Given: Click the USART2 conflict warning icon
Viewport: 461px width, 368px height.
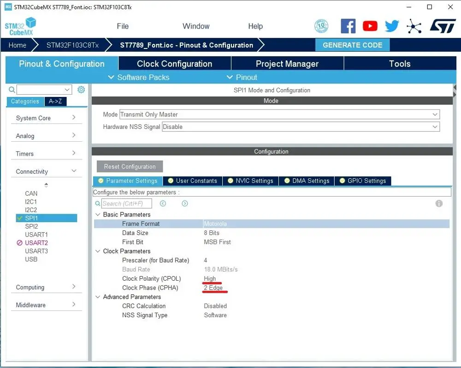Looking at the screenshot, I should 19,243.
